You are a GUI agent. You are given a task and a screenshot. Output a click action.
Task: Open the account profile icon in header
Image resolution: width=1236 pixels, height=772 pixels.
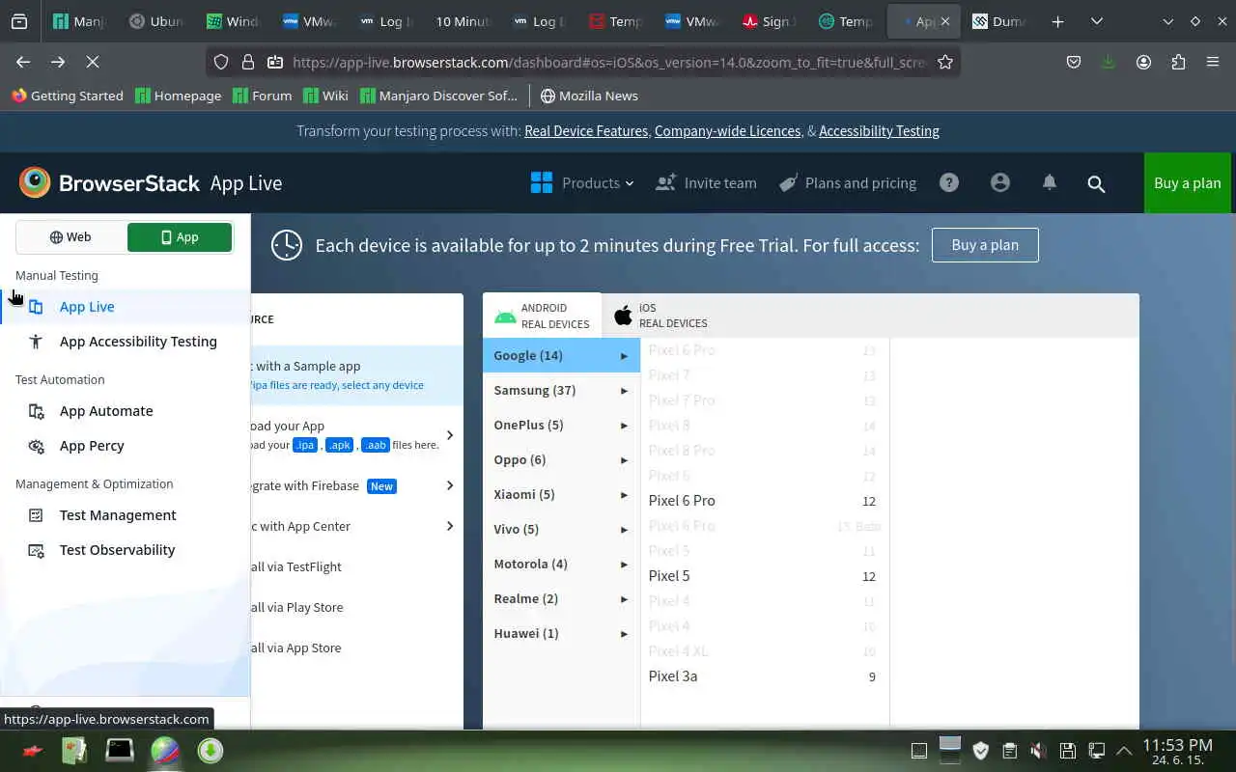pos(999,182)
